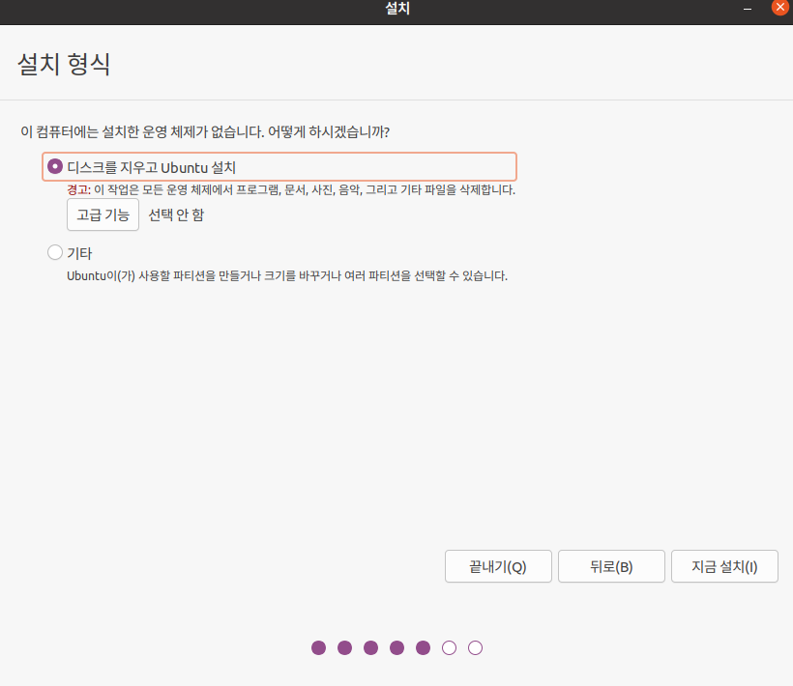This screenshot has width=793, height=686.
Task: Click the '설치' window title text
Action: 397,8
